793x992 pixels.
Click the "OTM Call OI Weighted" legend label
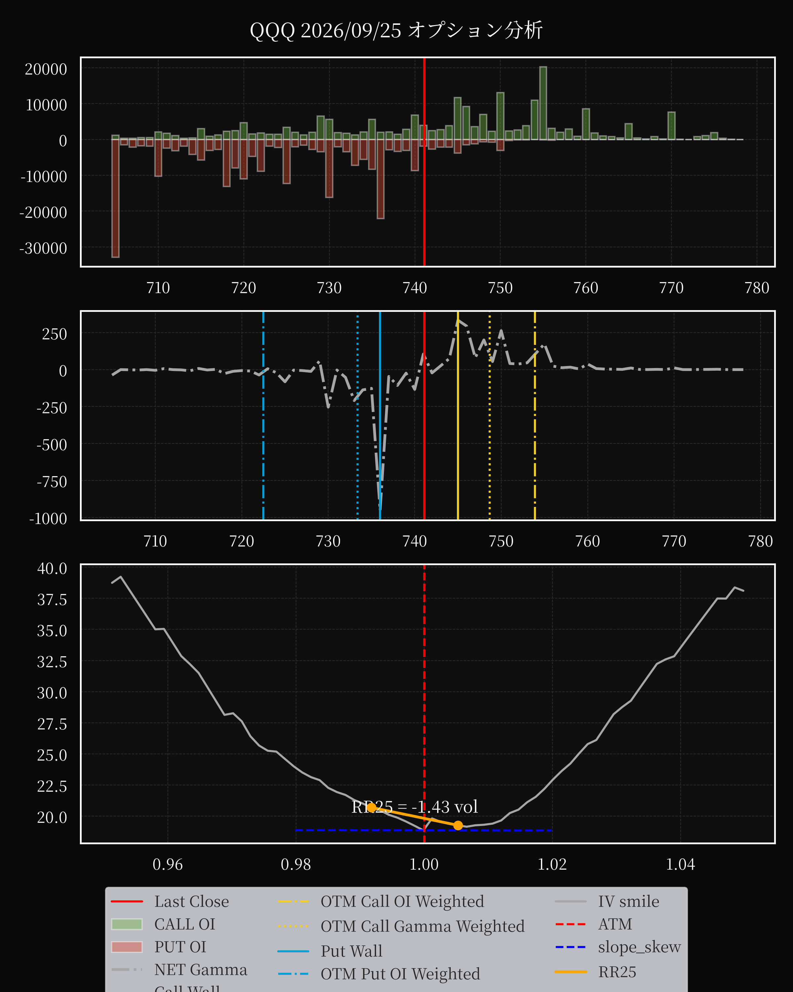click(402, 901)
